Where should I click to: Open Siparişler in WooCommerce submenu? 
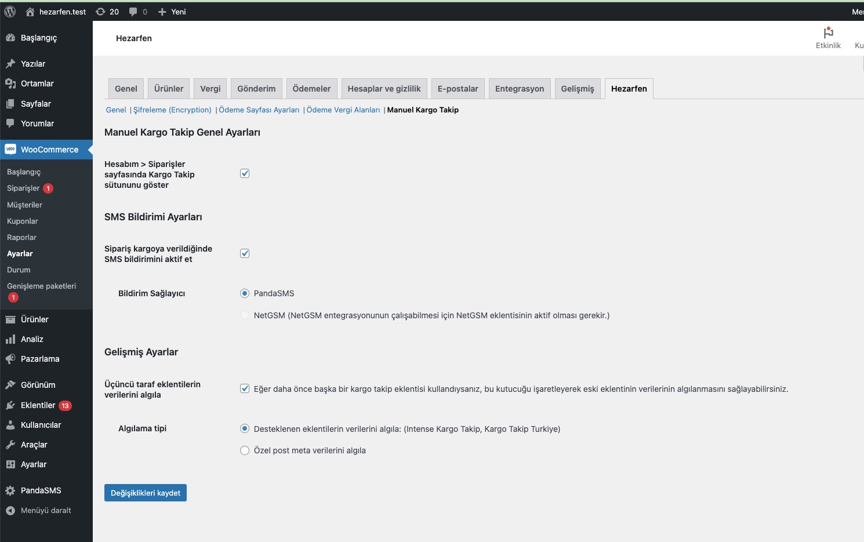click(23, 188)
